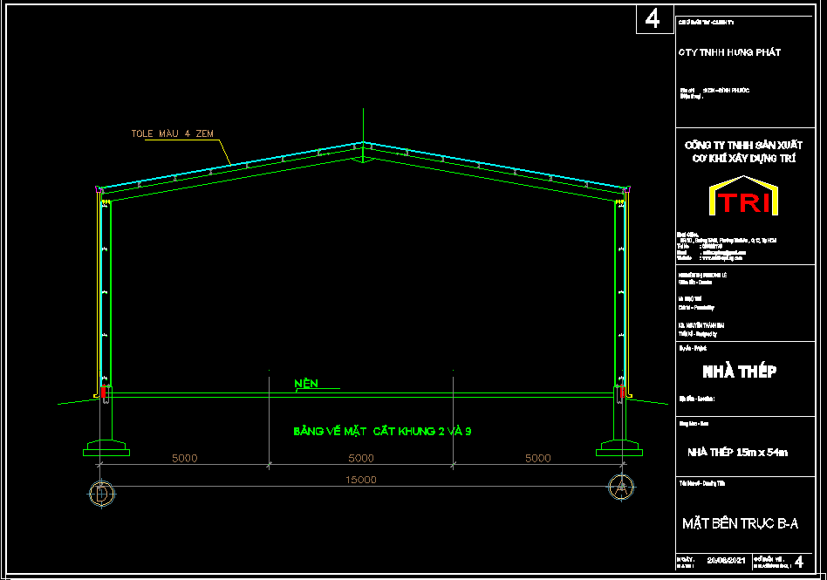Click the sheet number 4 beside the date
The width and height of the screenshot is (827, 580).
[x=799, y=562]
